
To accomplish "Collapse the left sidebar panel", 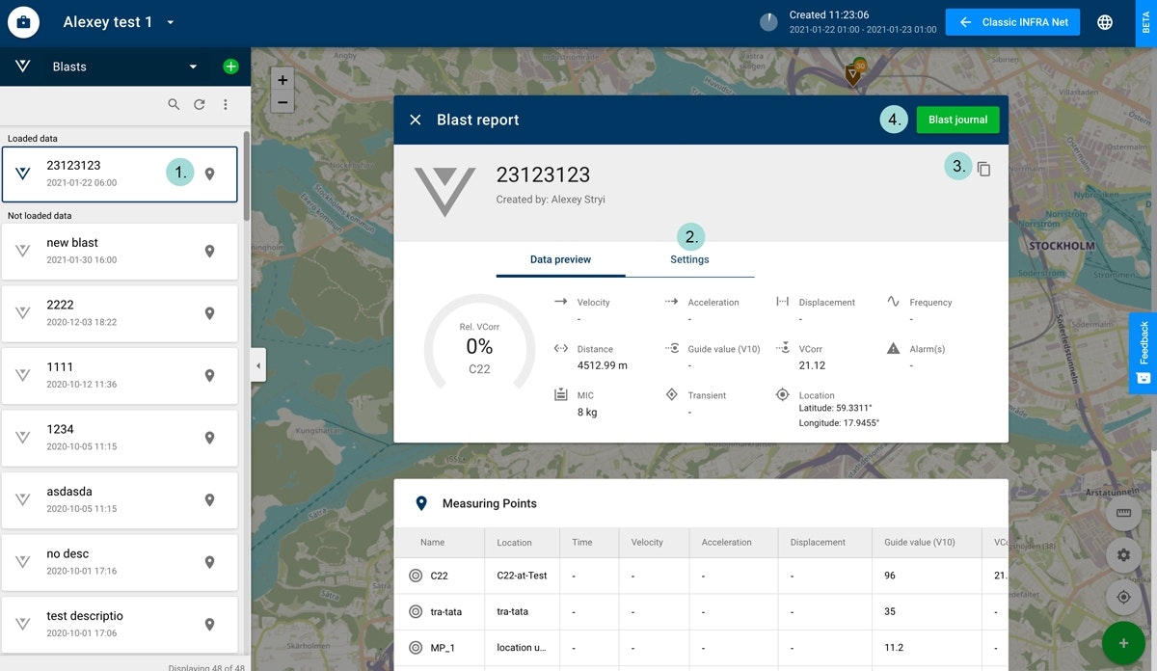I will 258,365.
